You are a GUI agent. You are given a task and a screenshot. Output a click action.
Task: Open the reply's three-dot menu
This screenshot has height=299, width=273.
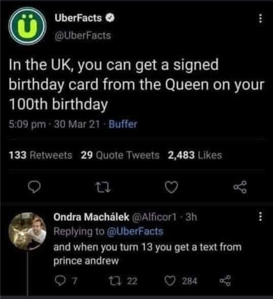[260, 217]
